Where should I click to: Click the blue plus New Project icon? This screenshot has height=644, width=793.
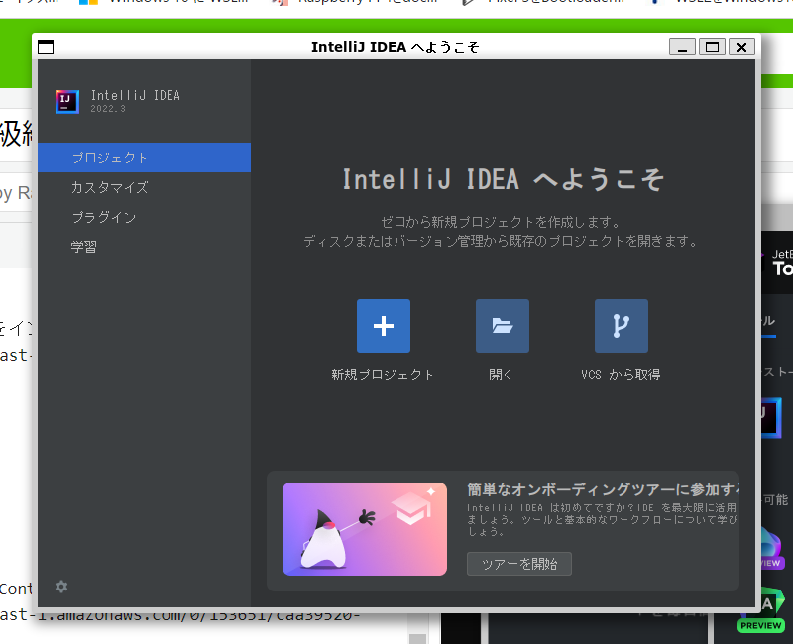click(384, 326)
